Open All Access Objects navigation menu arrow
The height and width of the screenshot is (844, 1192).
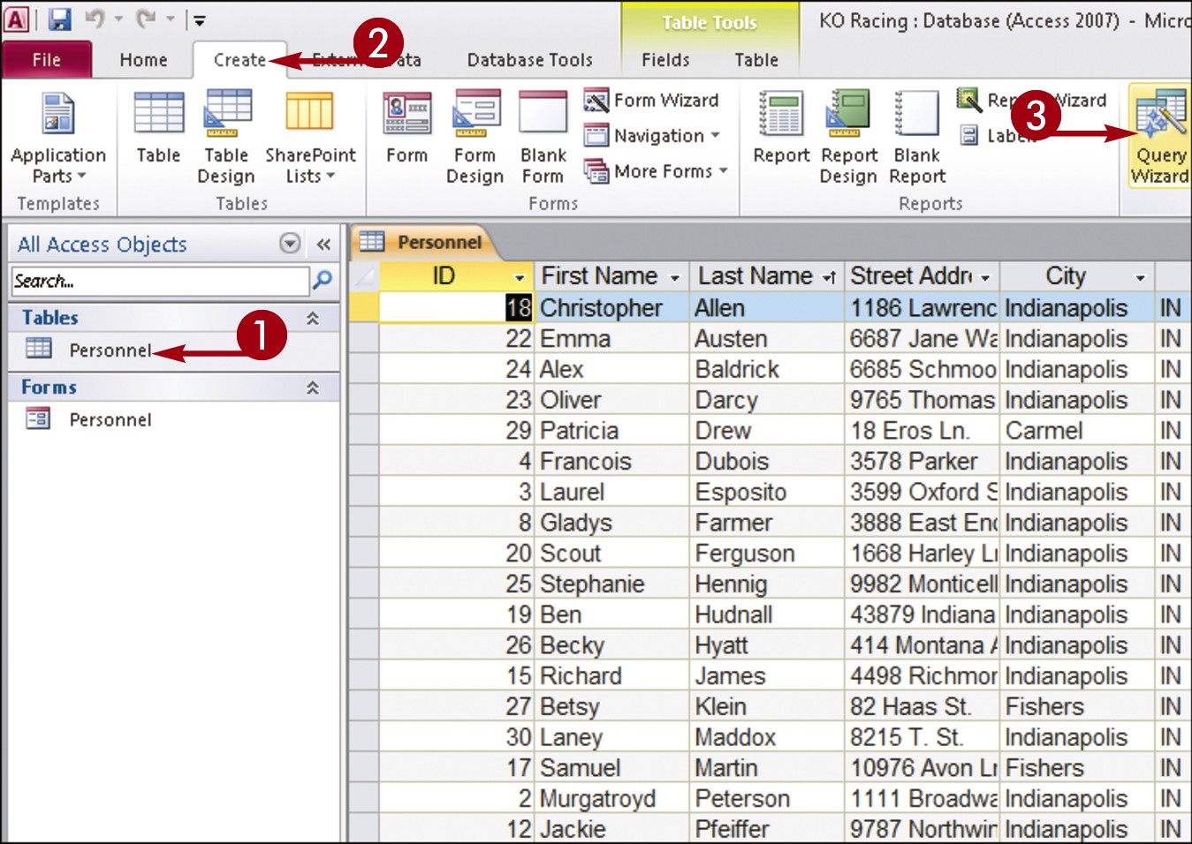[x=289, y=243]
